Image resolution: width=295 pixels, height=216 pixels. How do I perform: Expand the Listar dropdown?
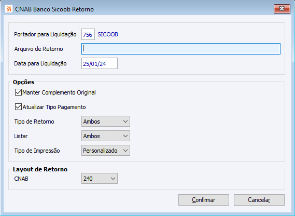(x=106, y=136)
